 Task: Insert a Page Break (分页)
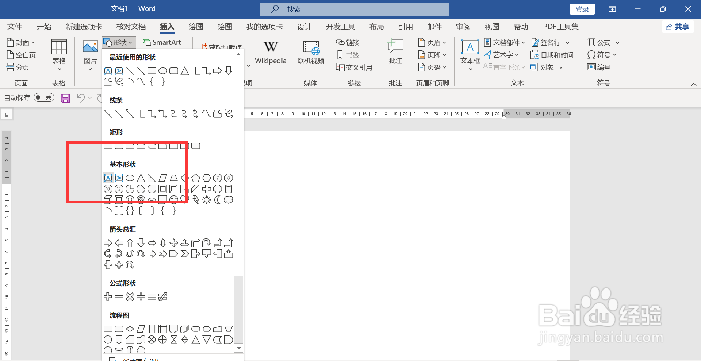point(18,67)
